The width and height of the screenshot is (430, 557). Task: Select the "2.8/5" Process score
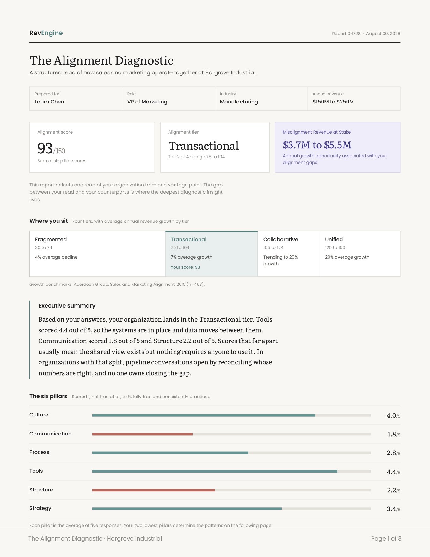coord(393,453)
